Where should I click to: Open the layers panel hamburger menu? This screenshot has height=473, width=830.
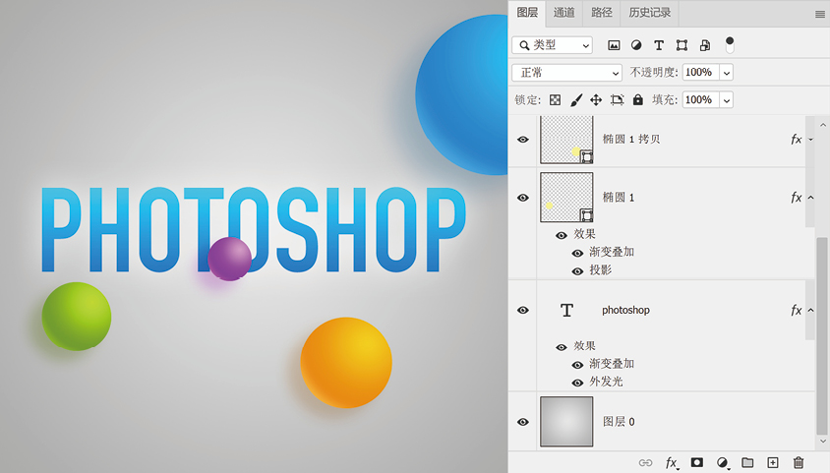(820, 15)
